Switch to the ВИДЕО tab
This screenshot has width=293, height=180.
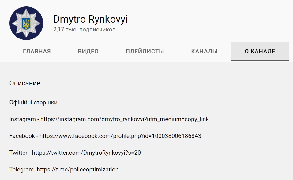[88, 52]
